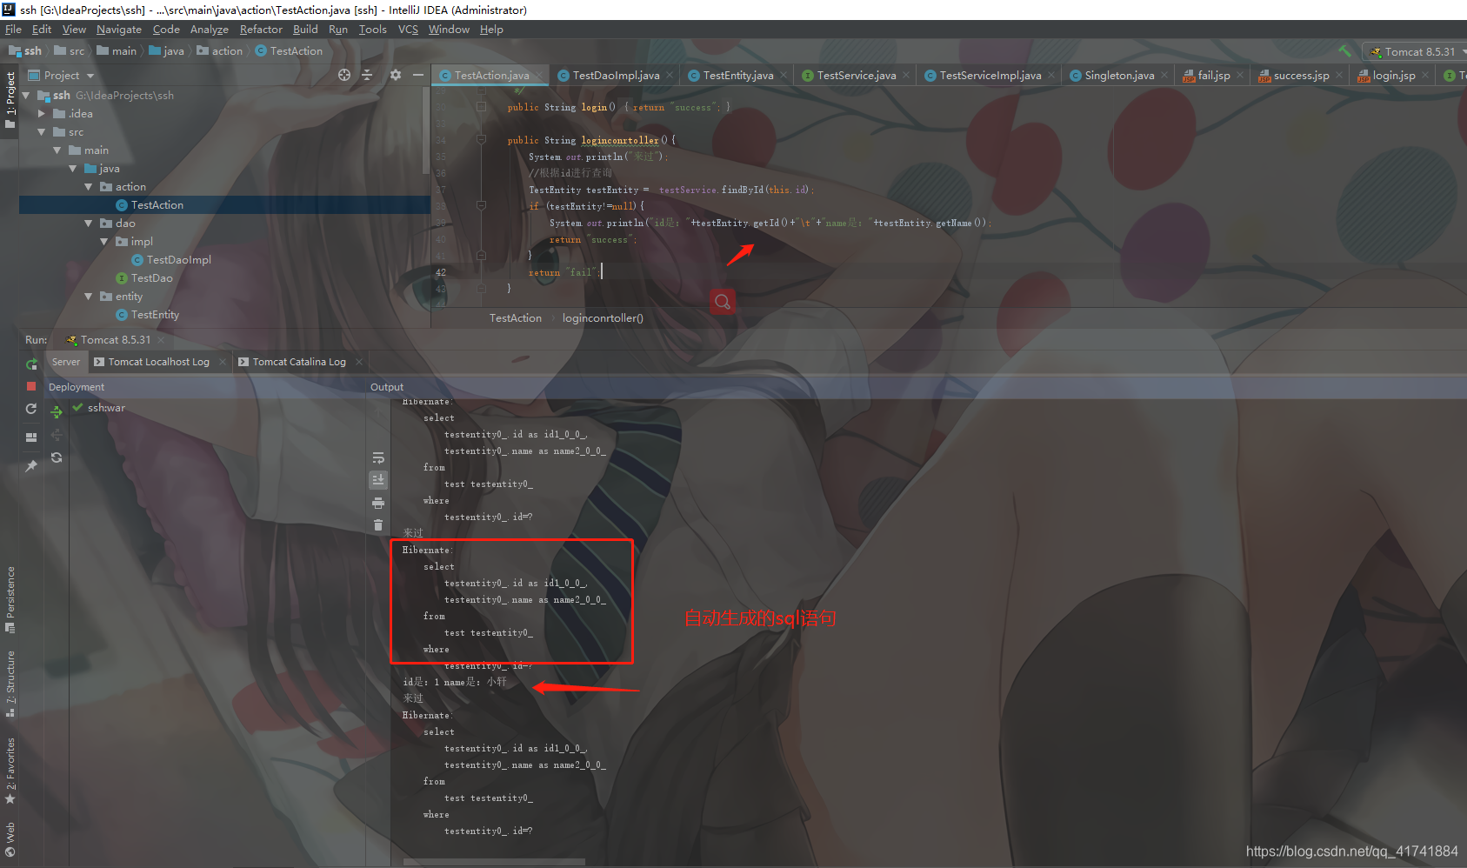1467x868 pixels.
Task: Close the TestAction.java editor tab
Action: (x=539, y=76)
